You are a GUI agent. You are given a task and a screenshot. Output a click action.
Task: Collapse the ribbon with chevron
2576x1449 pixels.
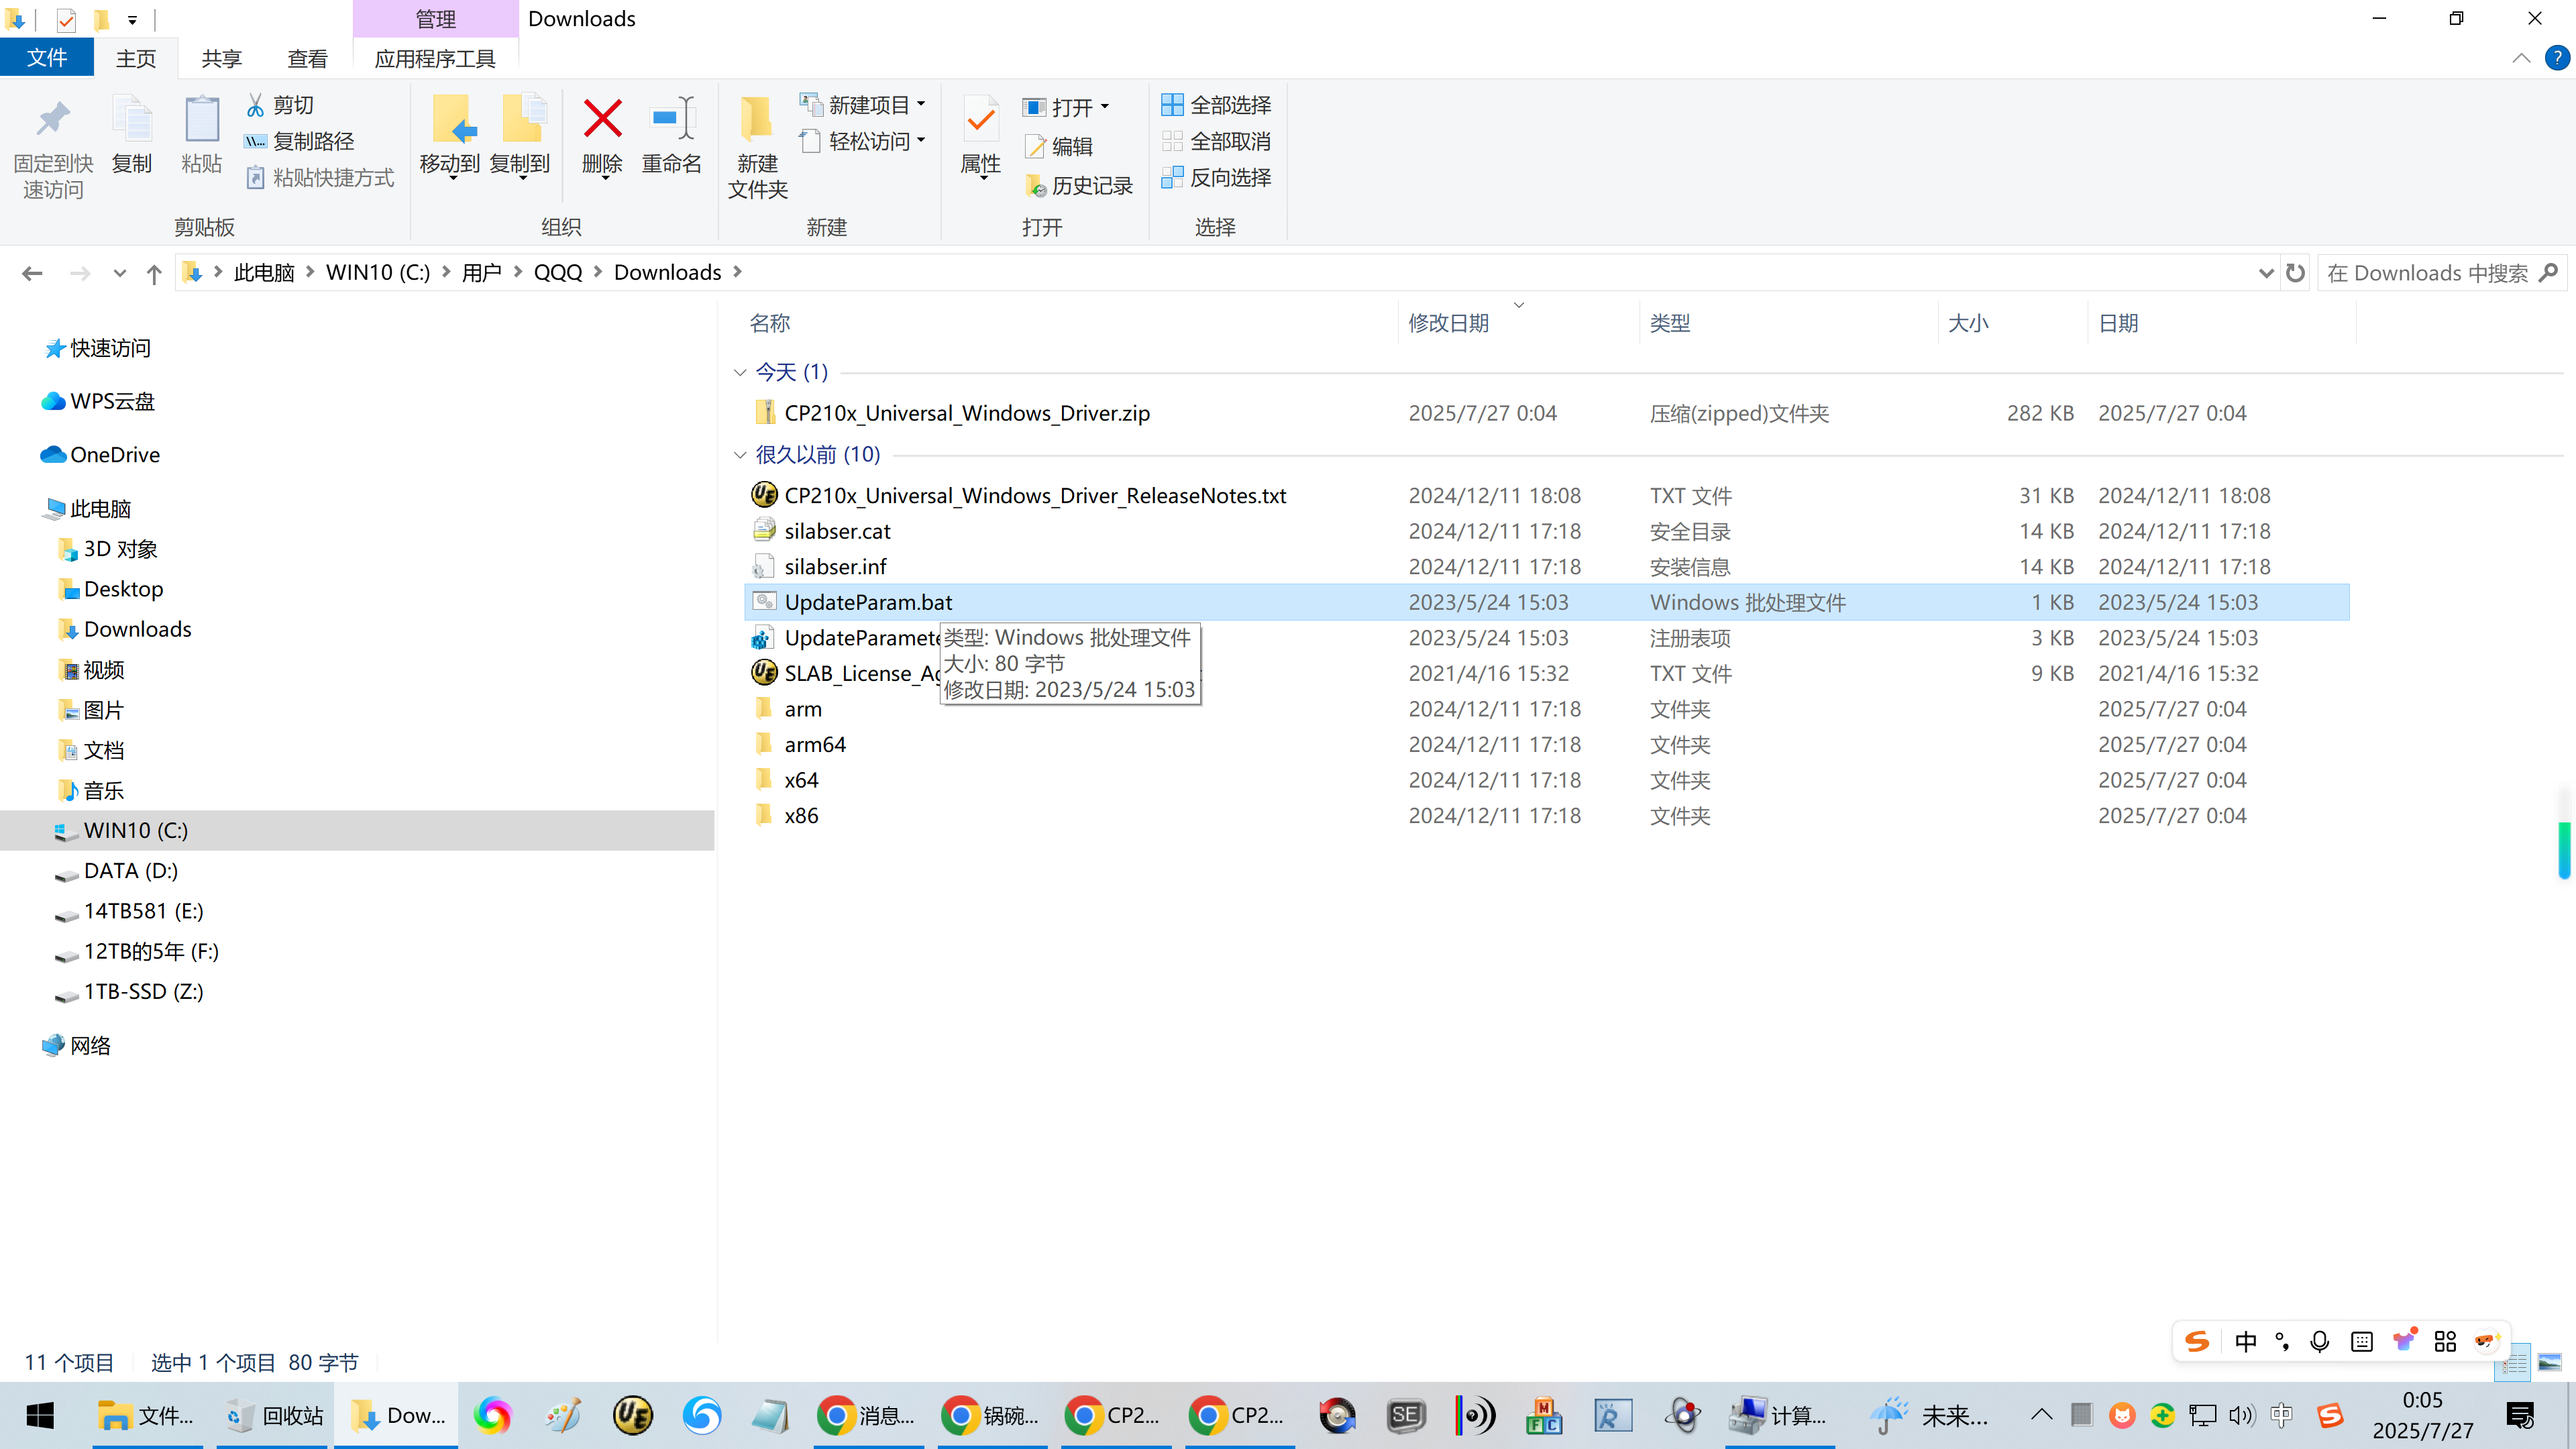[2521, 58]
